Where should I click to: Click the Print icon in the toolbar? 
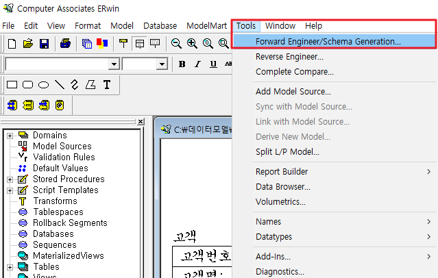(x=65, y=44)
